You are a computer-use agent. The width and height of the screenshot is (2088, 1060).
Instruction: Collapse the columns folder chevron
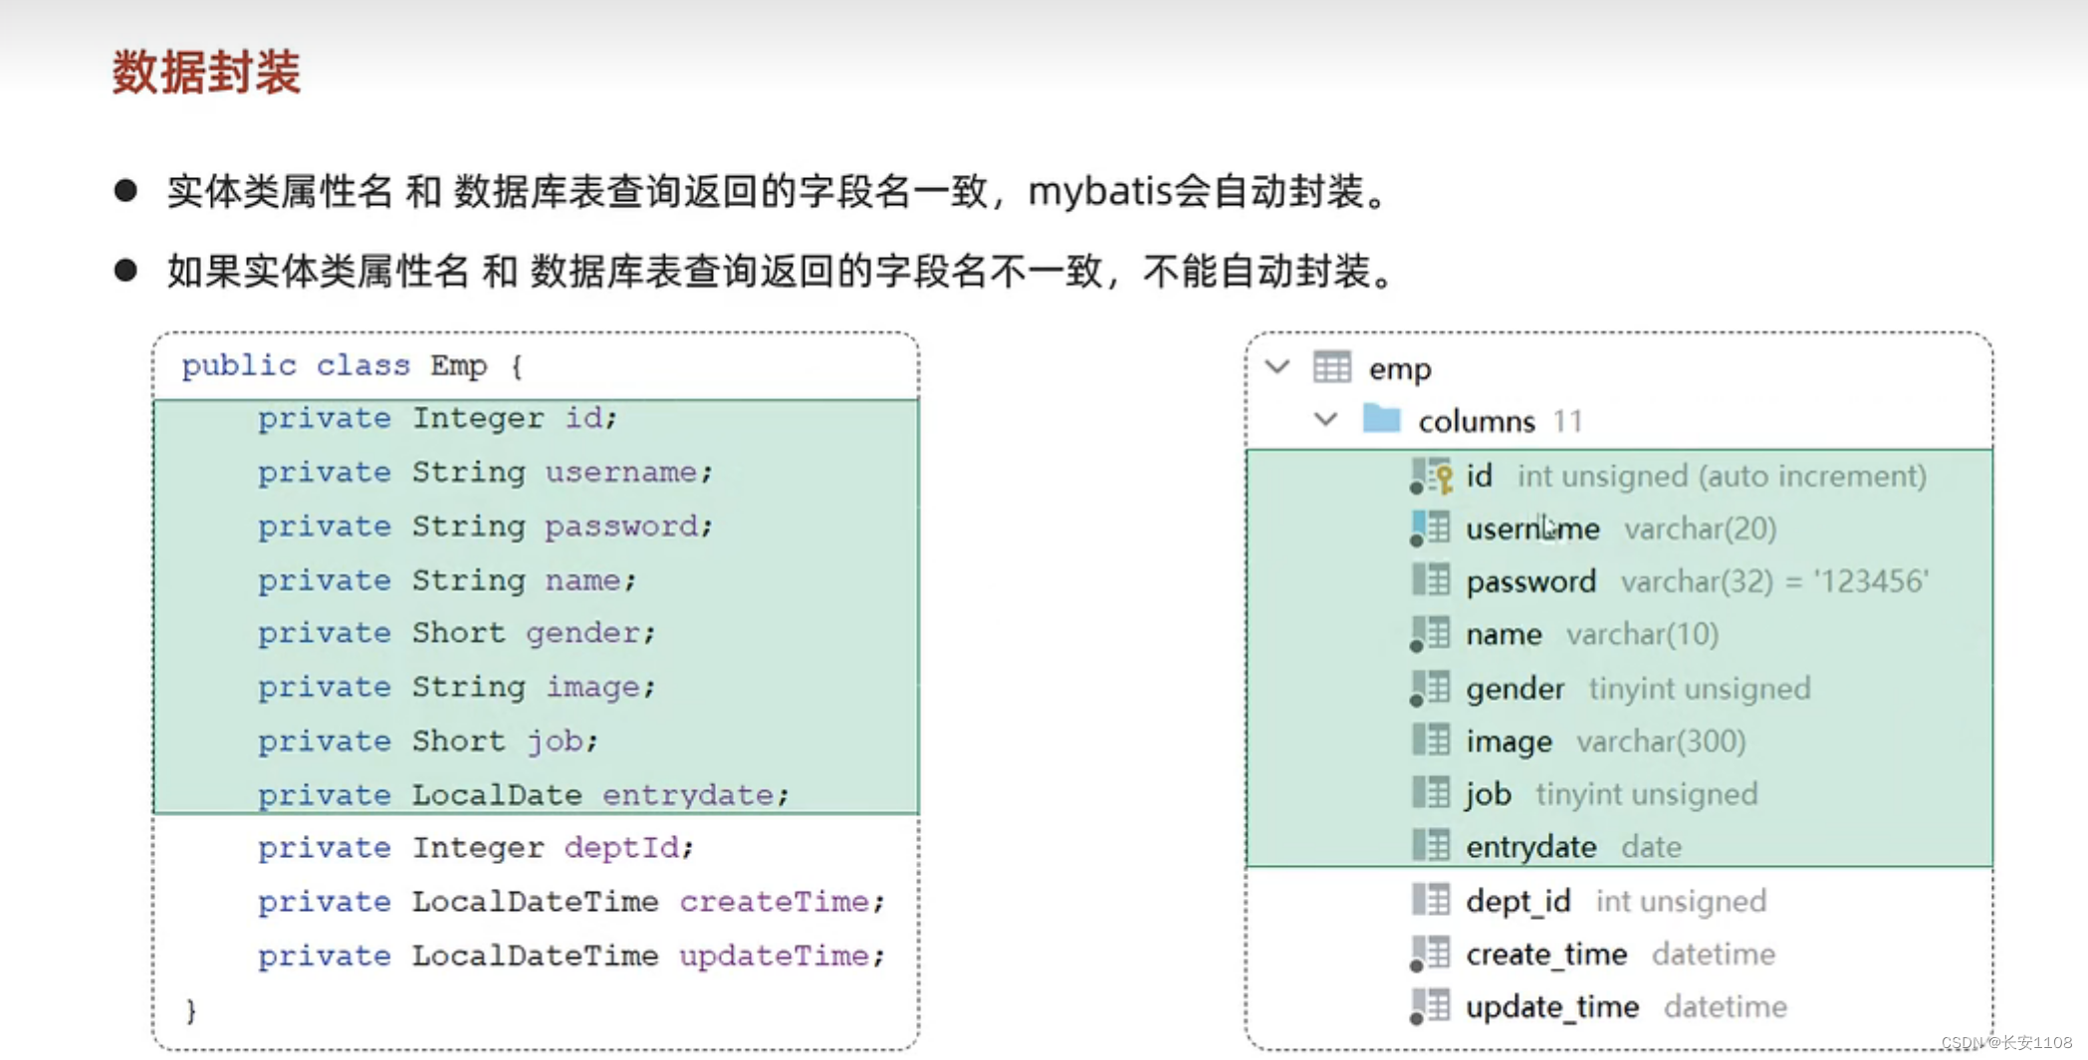[x=1325, y=420]
